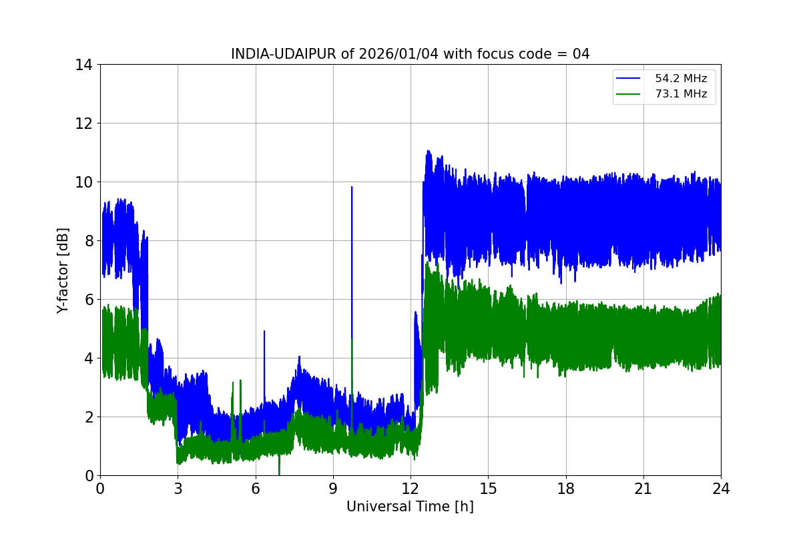Click the y-axis tick label 8
Screen dimensions: 801x534
click(89, 241)
